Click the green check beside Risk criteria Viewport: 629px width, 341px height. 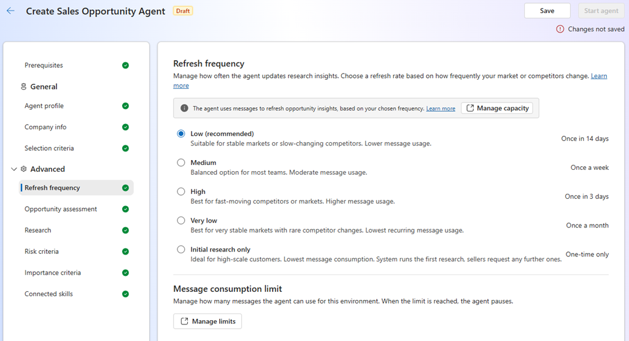126,251
